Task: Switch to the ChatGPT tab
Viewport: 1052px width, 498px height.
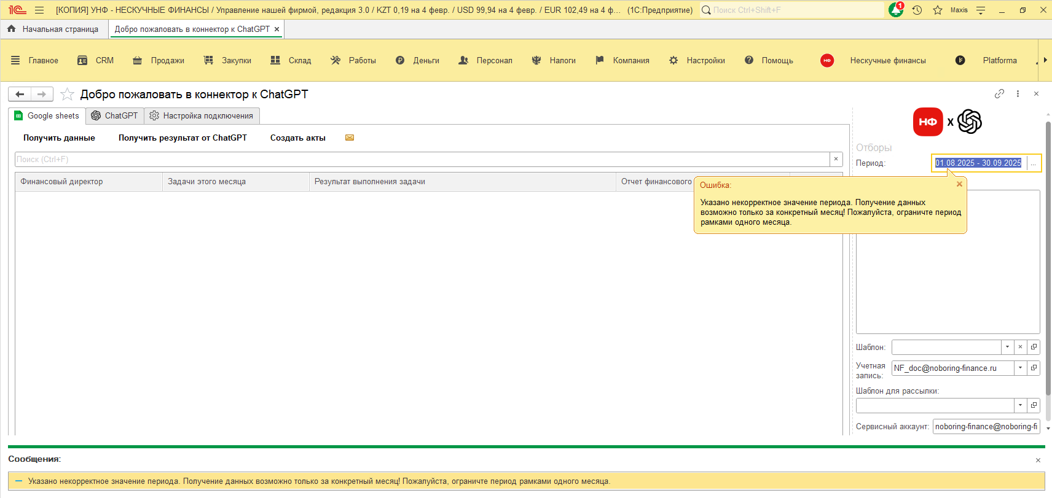Action: (115, 115)
